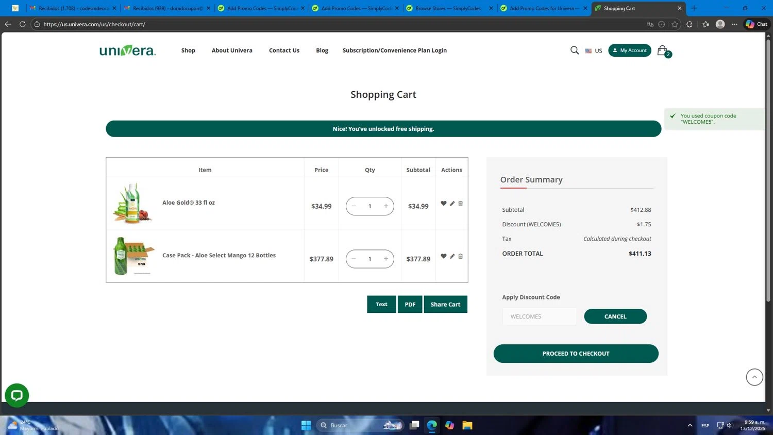Screen dimensions: 773x435
Task: Click browser back arrow
Action: [8, 24]
